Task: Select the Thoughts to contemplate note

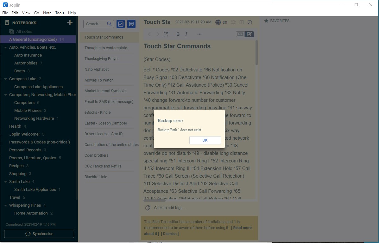Action: pos(109,48)
